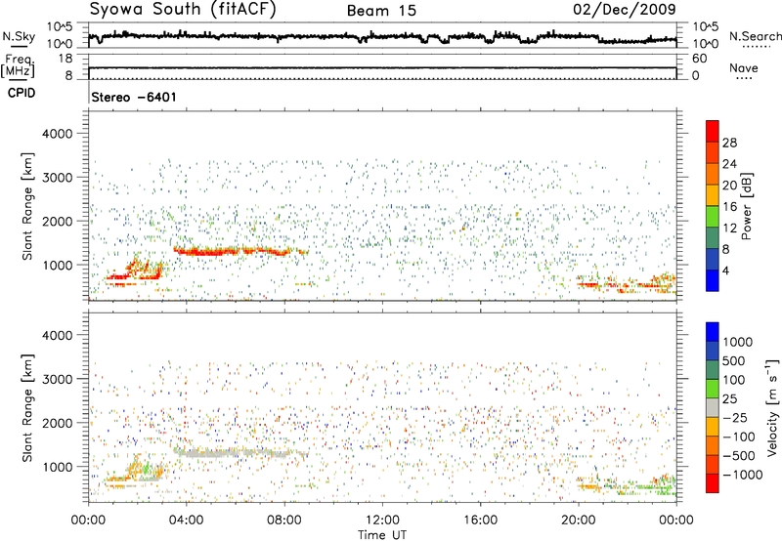The width and height of the screenshot is (782, 541).
Task: Click the gray segment of the velocity colorbar
Action: click(x=713, y=407)
